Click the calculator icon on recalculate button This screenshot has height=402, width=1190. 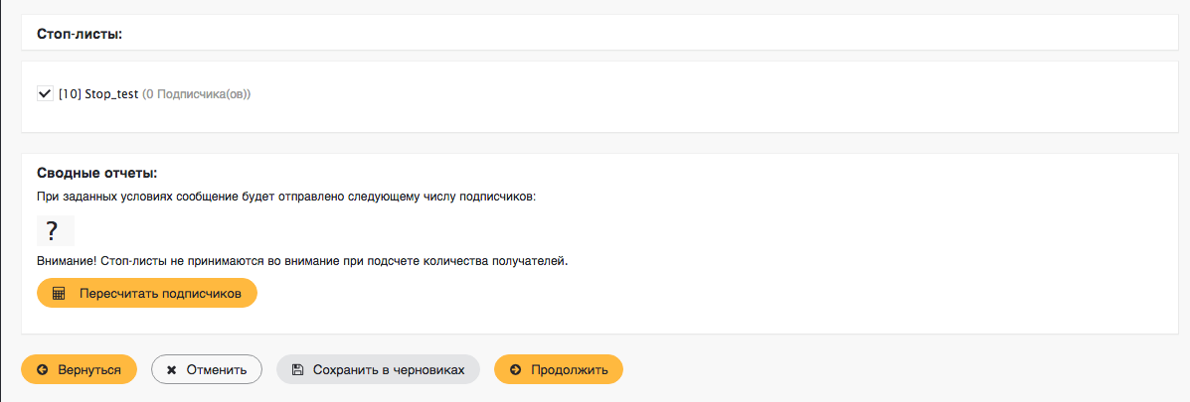coord(59,294)
